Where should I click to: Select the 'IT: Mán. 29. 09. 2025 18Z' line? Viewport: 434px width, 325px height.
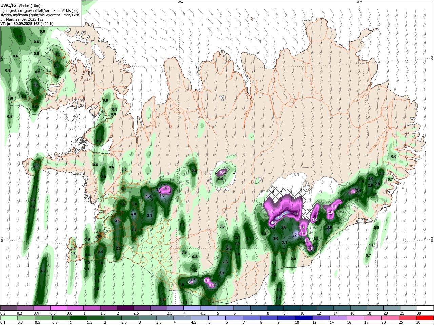(x=22, y=19)
